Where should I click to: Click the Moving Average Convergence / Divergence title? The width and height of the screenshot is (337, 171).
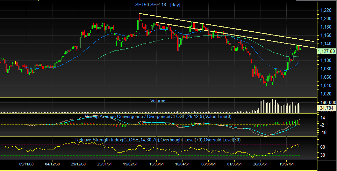(158, 117)
